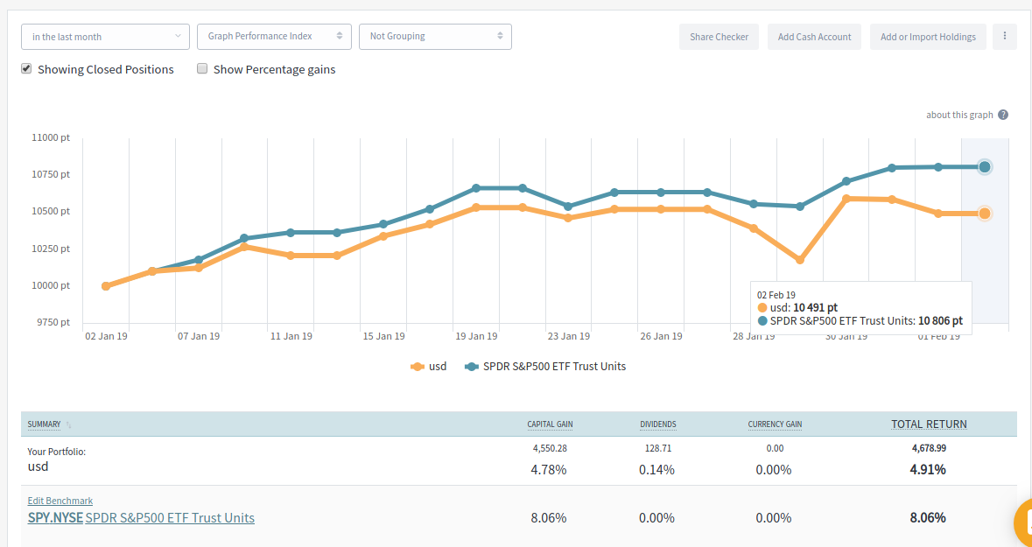The width and height of the screenshot is (1032, 547).
Task: Open the orange chat widget
Action: coord(1023,523)
